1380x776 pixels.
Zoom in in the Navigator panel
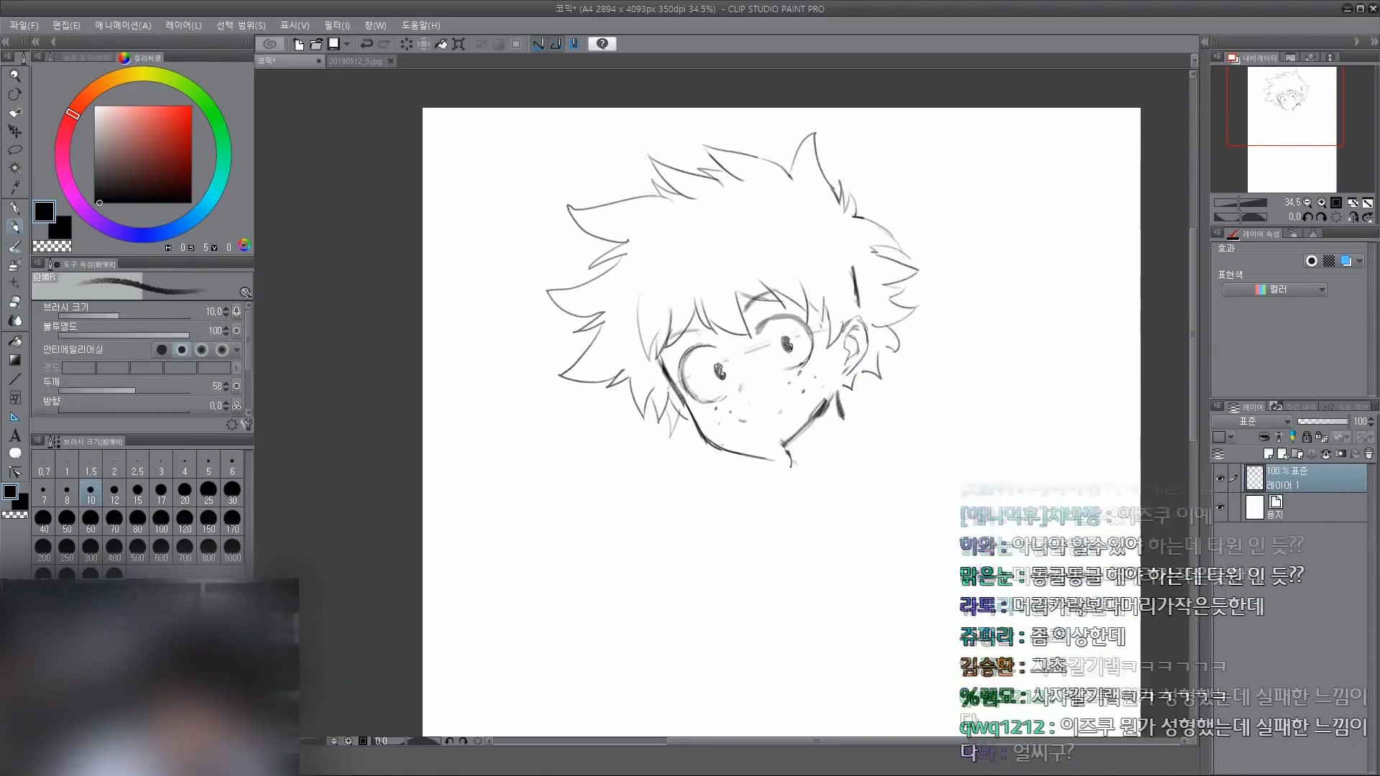[x=1321, y=203]
